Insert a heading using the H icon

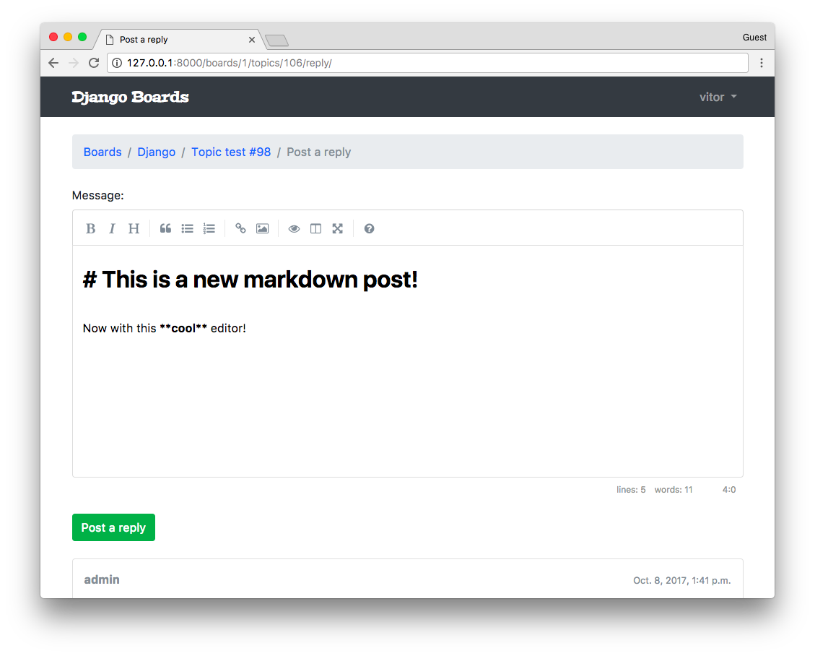(x=134, y=228)
